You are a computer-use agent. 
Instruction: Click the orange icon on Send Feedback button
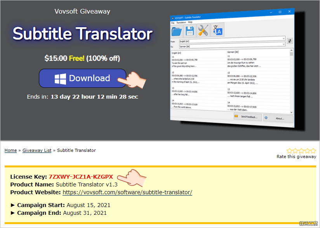click(x=236, y=116)
